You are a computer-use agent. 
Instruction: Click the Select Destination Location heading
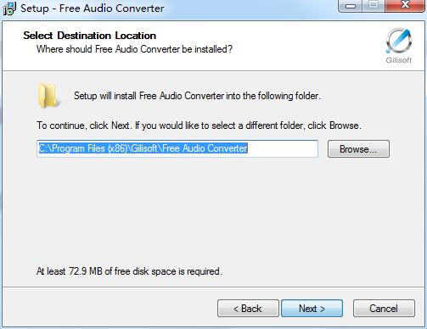point(89,36)
